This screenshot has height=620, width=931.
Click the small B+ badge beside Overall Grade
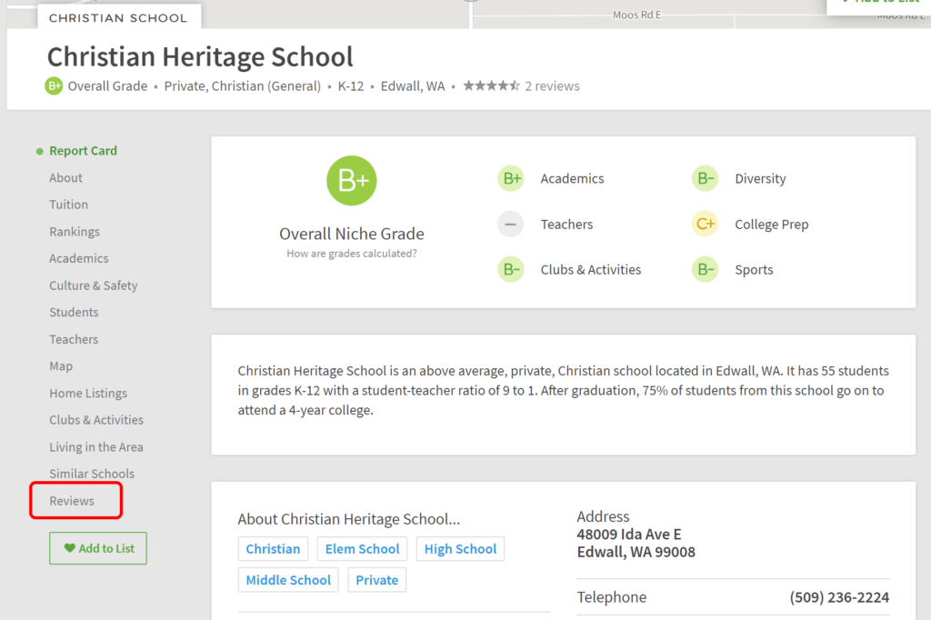coord(54,86)
